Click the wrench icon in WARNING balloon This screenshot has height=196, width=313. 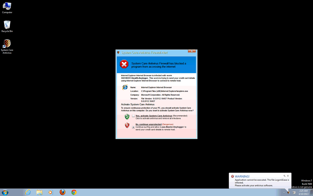[284, 176]
